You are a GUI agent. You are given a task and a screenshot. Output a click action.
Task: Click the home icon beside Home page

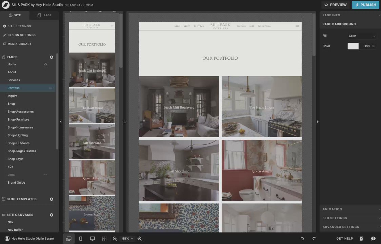click(x=45, y=64)
